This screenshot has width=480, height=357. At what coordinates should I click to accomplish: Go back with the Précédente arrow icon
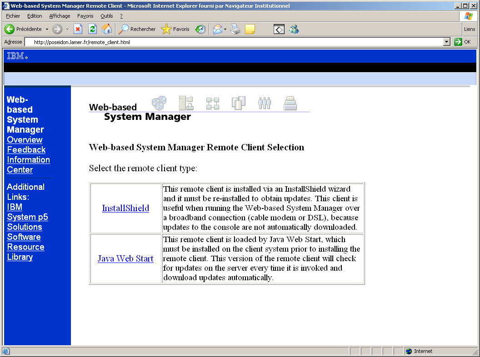(10, 29)
